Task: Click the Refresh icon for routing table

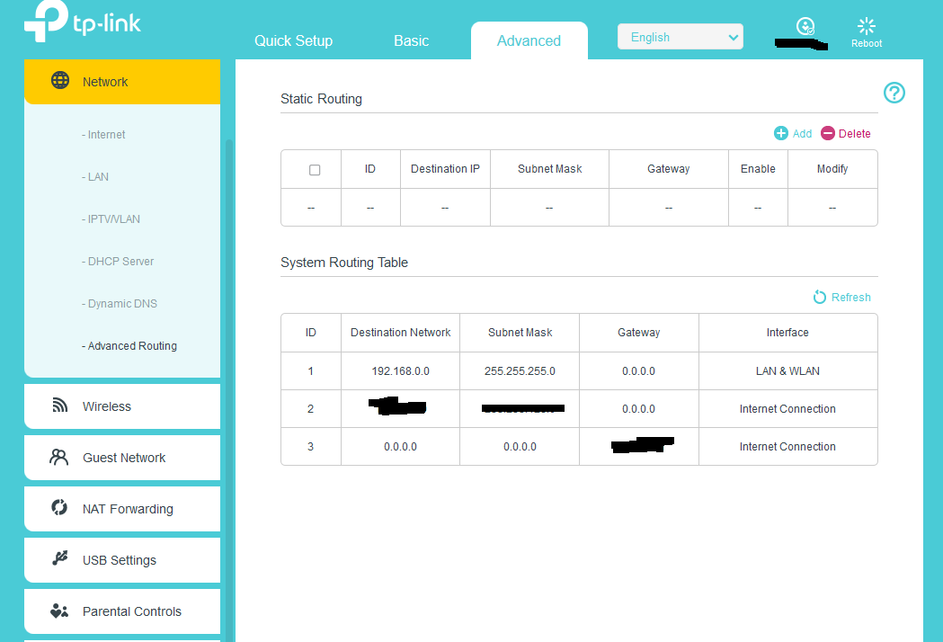Action: 820,298
